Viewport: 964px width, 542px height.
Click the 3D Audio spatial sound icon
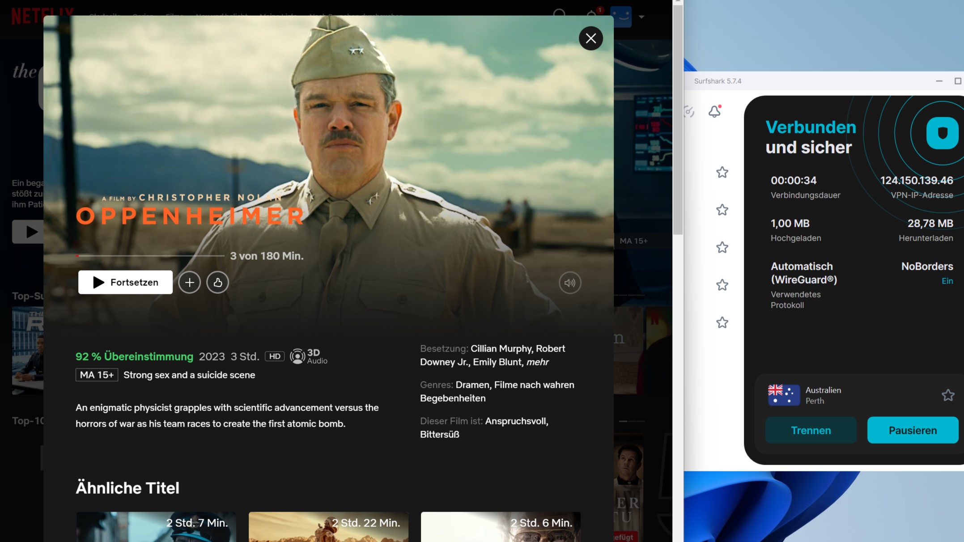pyautogui.click(x=309, y=356)
